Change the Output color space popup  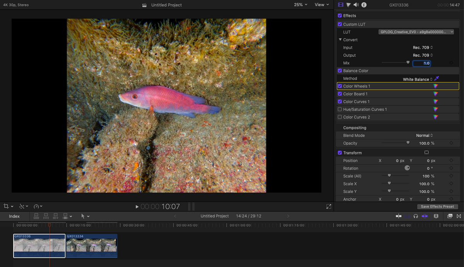coord(423,55)
